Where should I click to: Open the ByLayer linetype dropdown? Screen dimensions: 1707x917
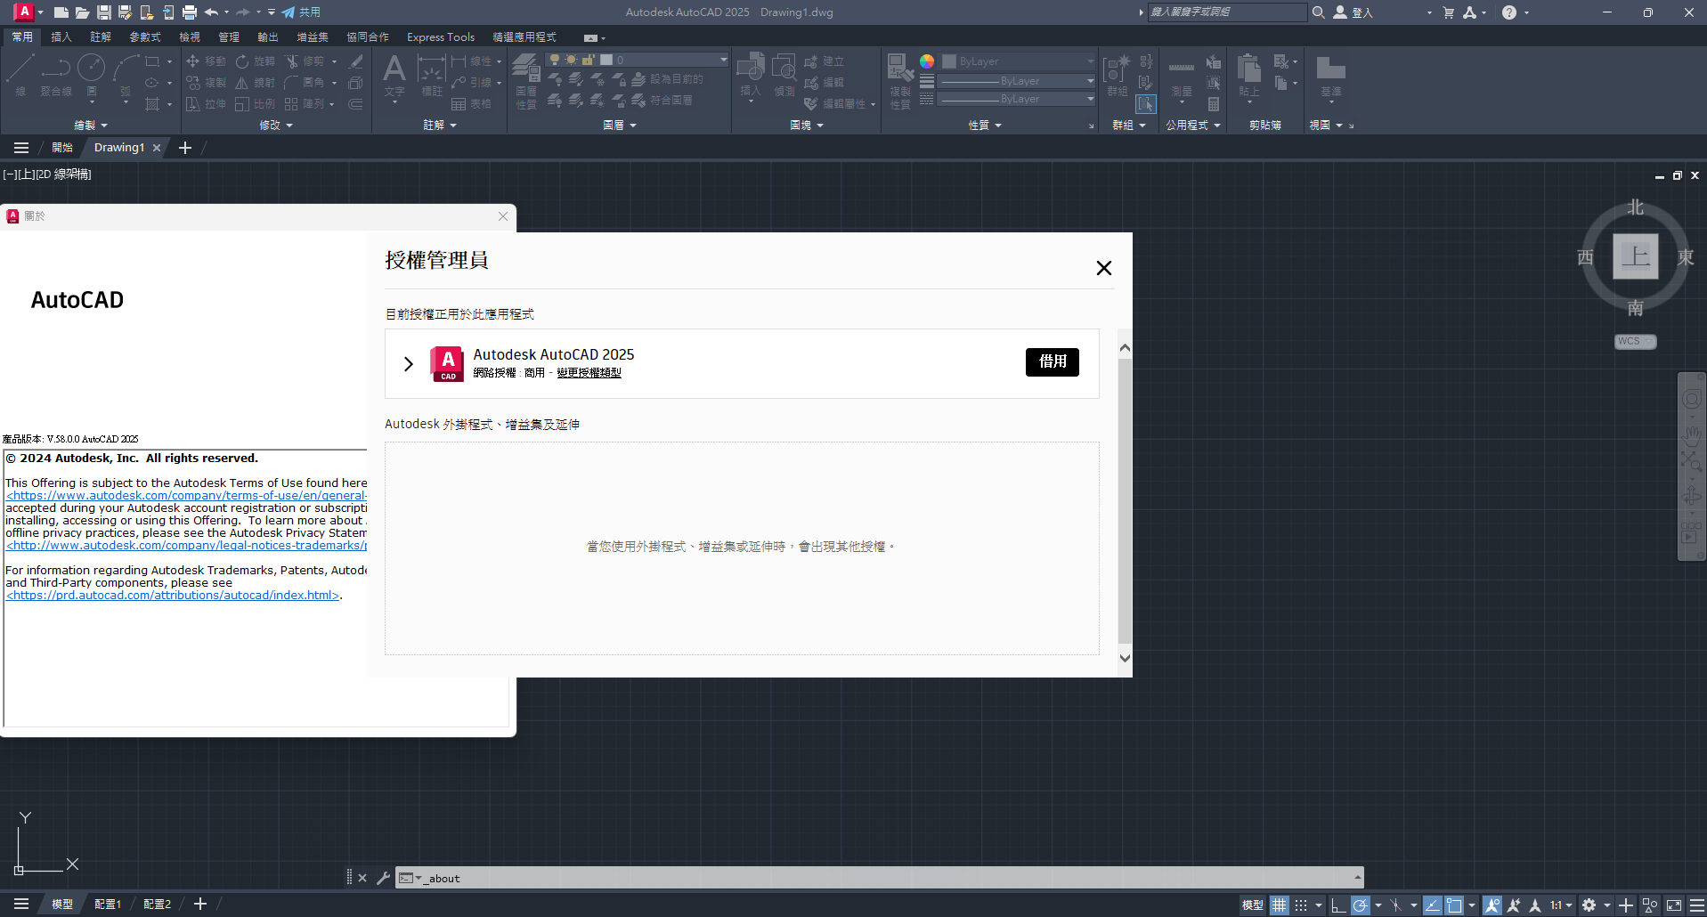pyautogui.click(x=1018, y=99)
